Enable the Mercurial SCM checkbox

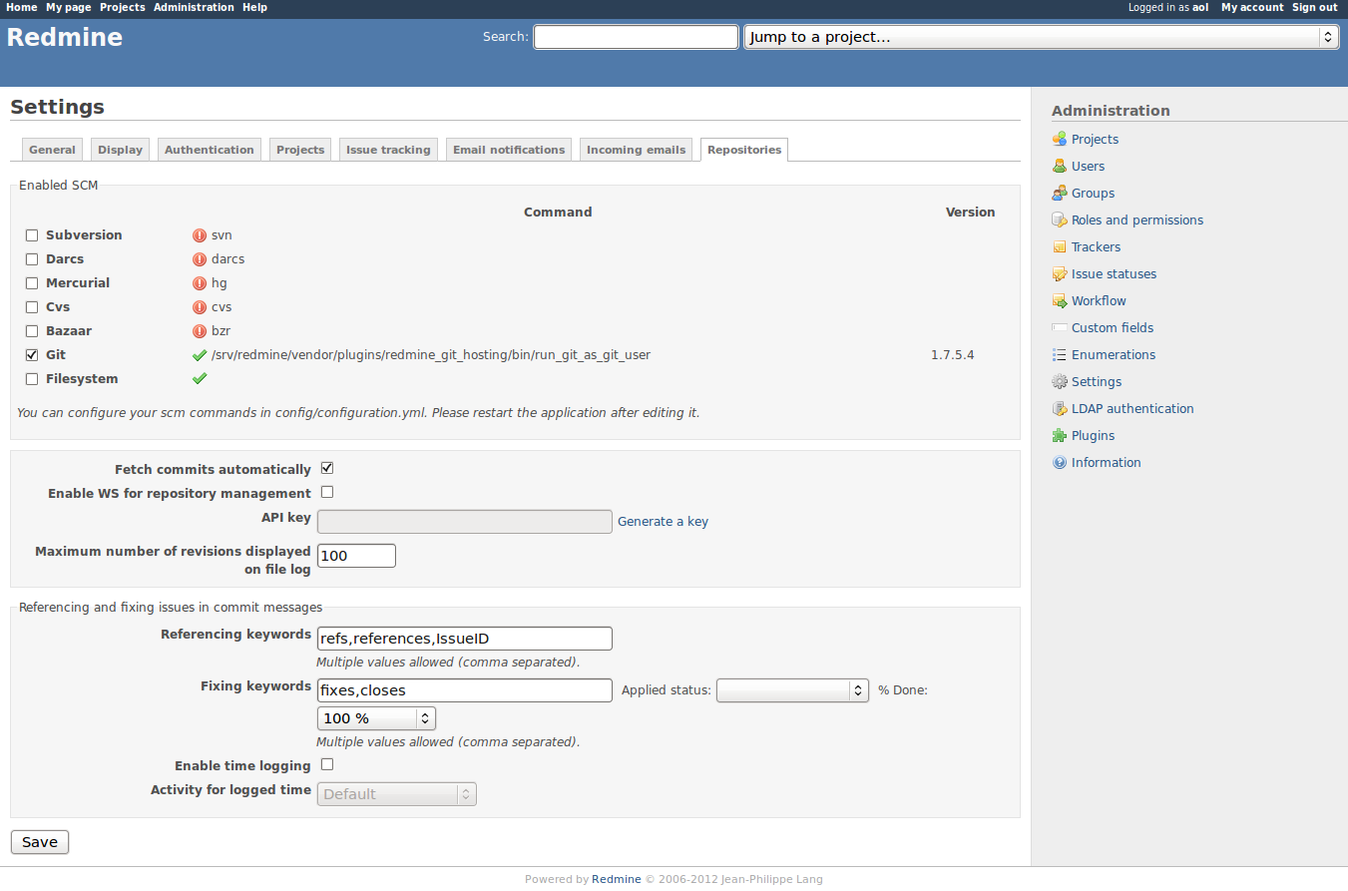click(32, 283)
